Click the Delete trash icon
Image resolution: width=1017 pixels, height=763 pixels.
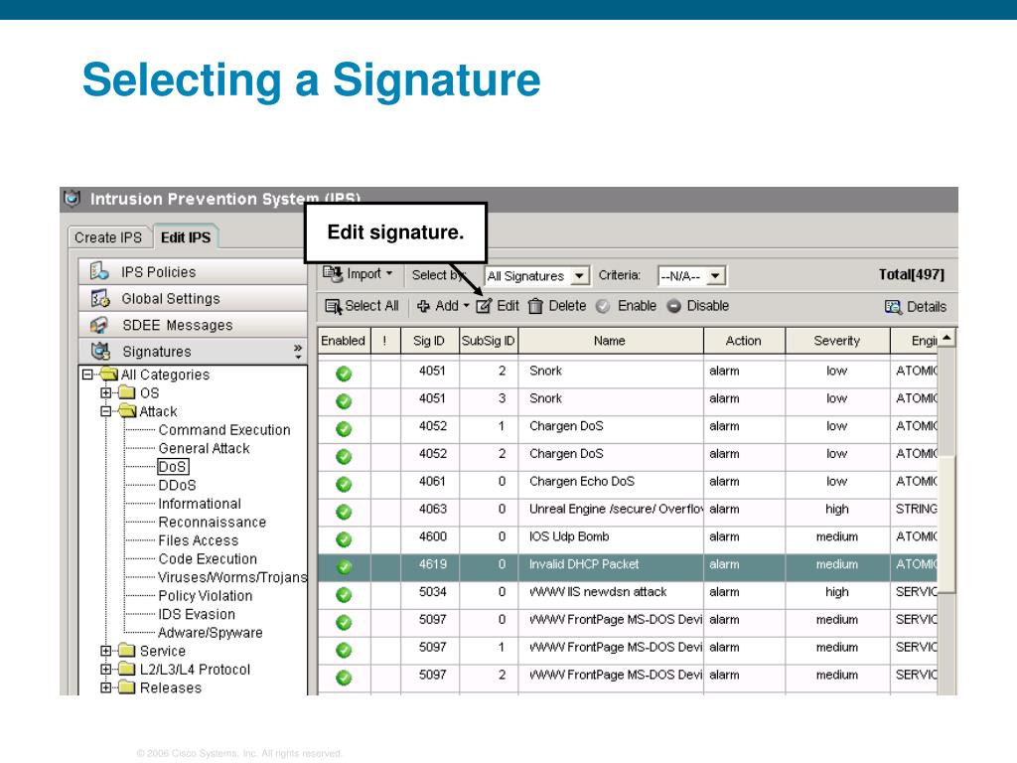pyautogui.click(x=535, y=306)
